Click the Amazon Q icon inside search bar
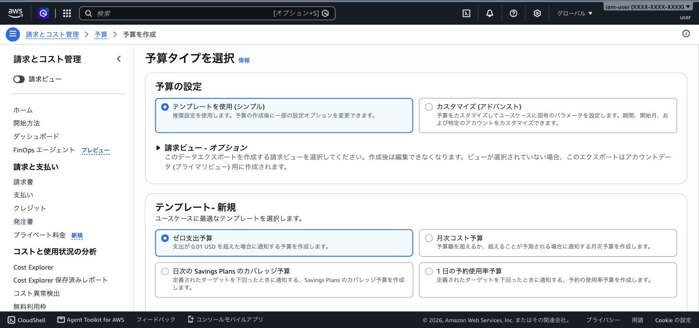This screenshot has height=328, width=699. (325, 13)
